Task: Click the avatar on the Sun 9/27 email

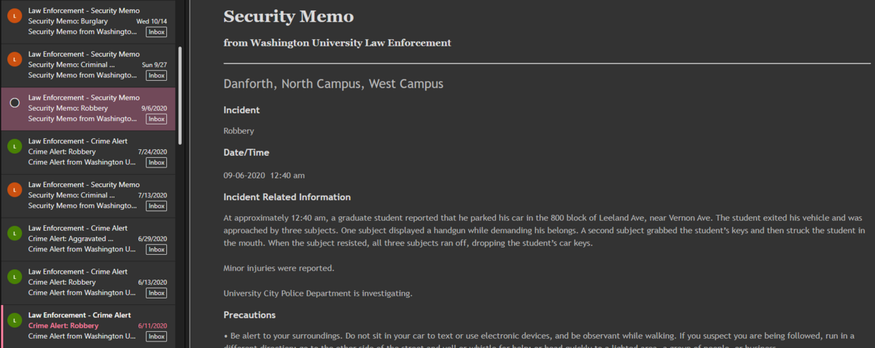Action: tap(14, 59)
